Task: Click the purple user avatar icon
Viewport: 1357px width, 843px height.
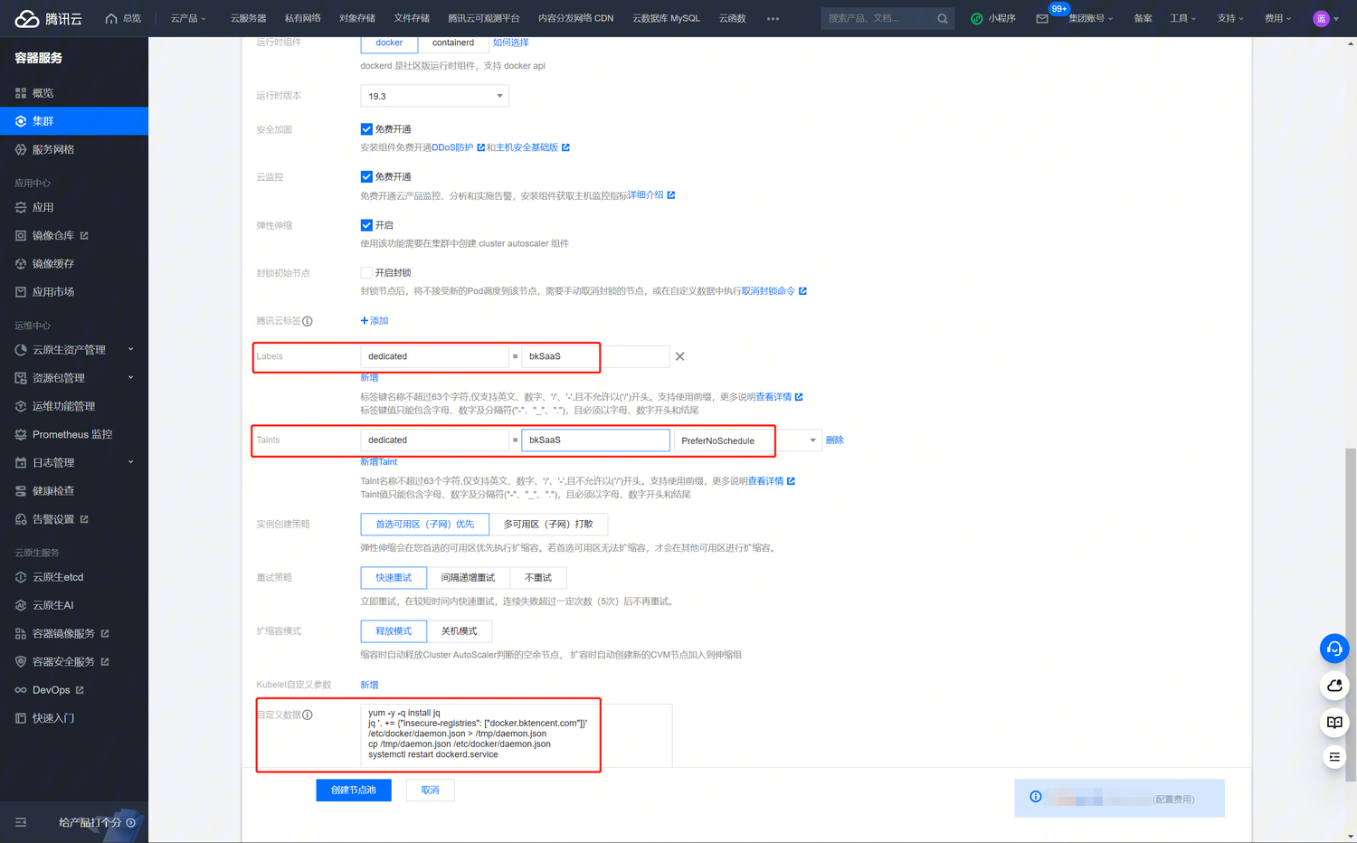Action: point(1321,18)
